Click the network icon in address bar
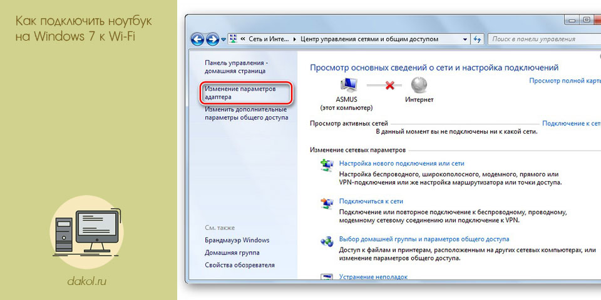The width and height of the screenshot is (601, 300). [x=233, y=39]
